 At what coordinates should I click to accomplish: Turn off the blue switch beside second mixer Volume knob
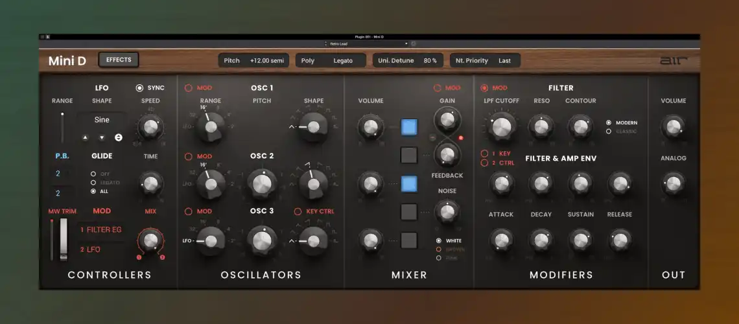point(409,183)
